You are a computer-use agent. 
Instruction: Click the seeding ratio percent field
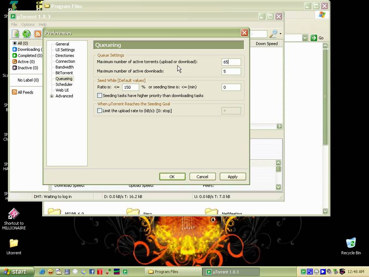pos(130,87)
